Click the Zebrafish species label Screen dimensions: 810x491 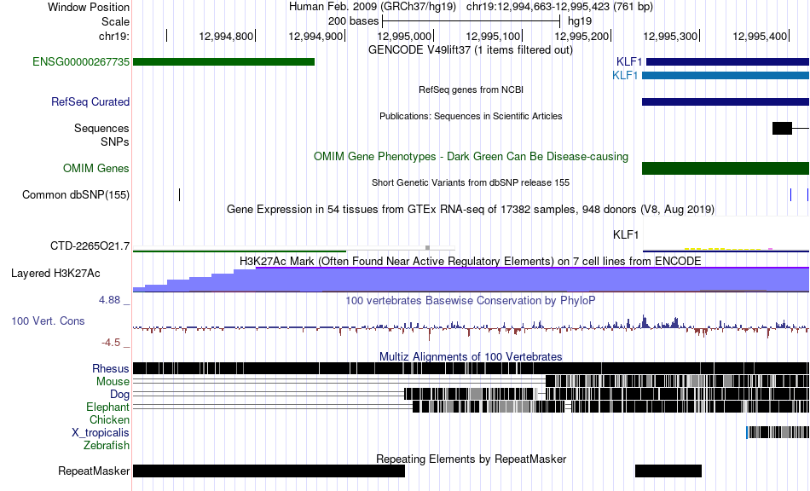tap(107, 445)
